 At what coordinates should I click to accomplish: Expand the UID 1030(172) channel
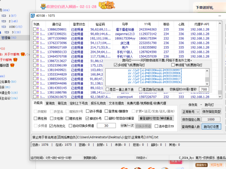(12, 27)
